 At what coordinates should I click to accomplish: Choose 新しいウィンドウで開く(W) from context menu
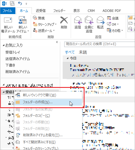[48, 95]
